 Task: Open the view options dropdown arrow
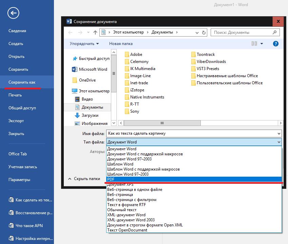262,44
